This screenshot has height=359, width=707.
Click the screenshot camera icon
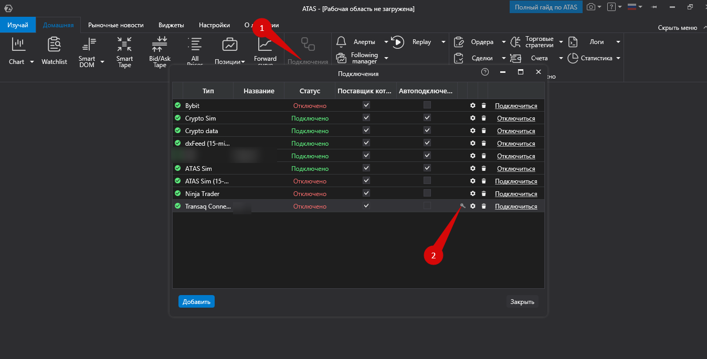click(591, 7)
